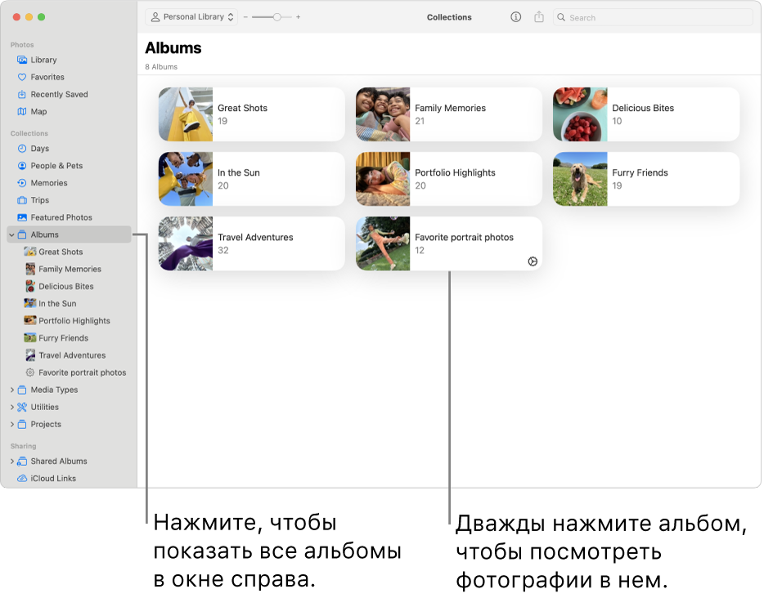
Task: Open Recently Saved in sidebar
Action: point(59,94)
